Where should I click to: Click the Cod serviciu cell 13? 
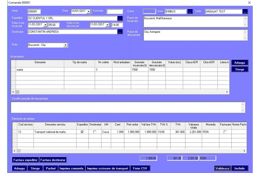25,132
